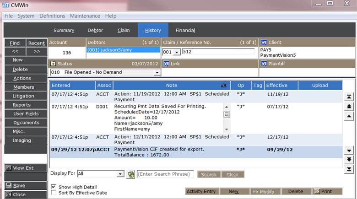This screenshot has width=357, height=199.
Task: Open the claim number 001 dropdown
Action: click(177, 52)
